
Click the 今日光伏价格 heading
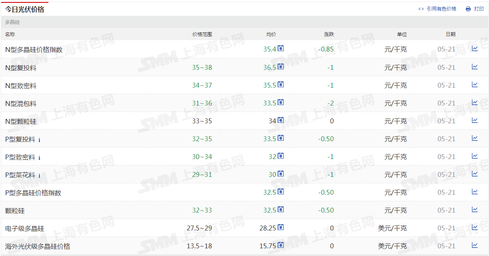point(24,9)
